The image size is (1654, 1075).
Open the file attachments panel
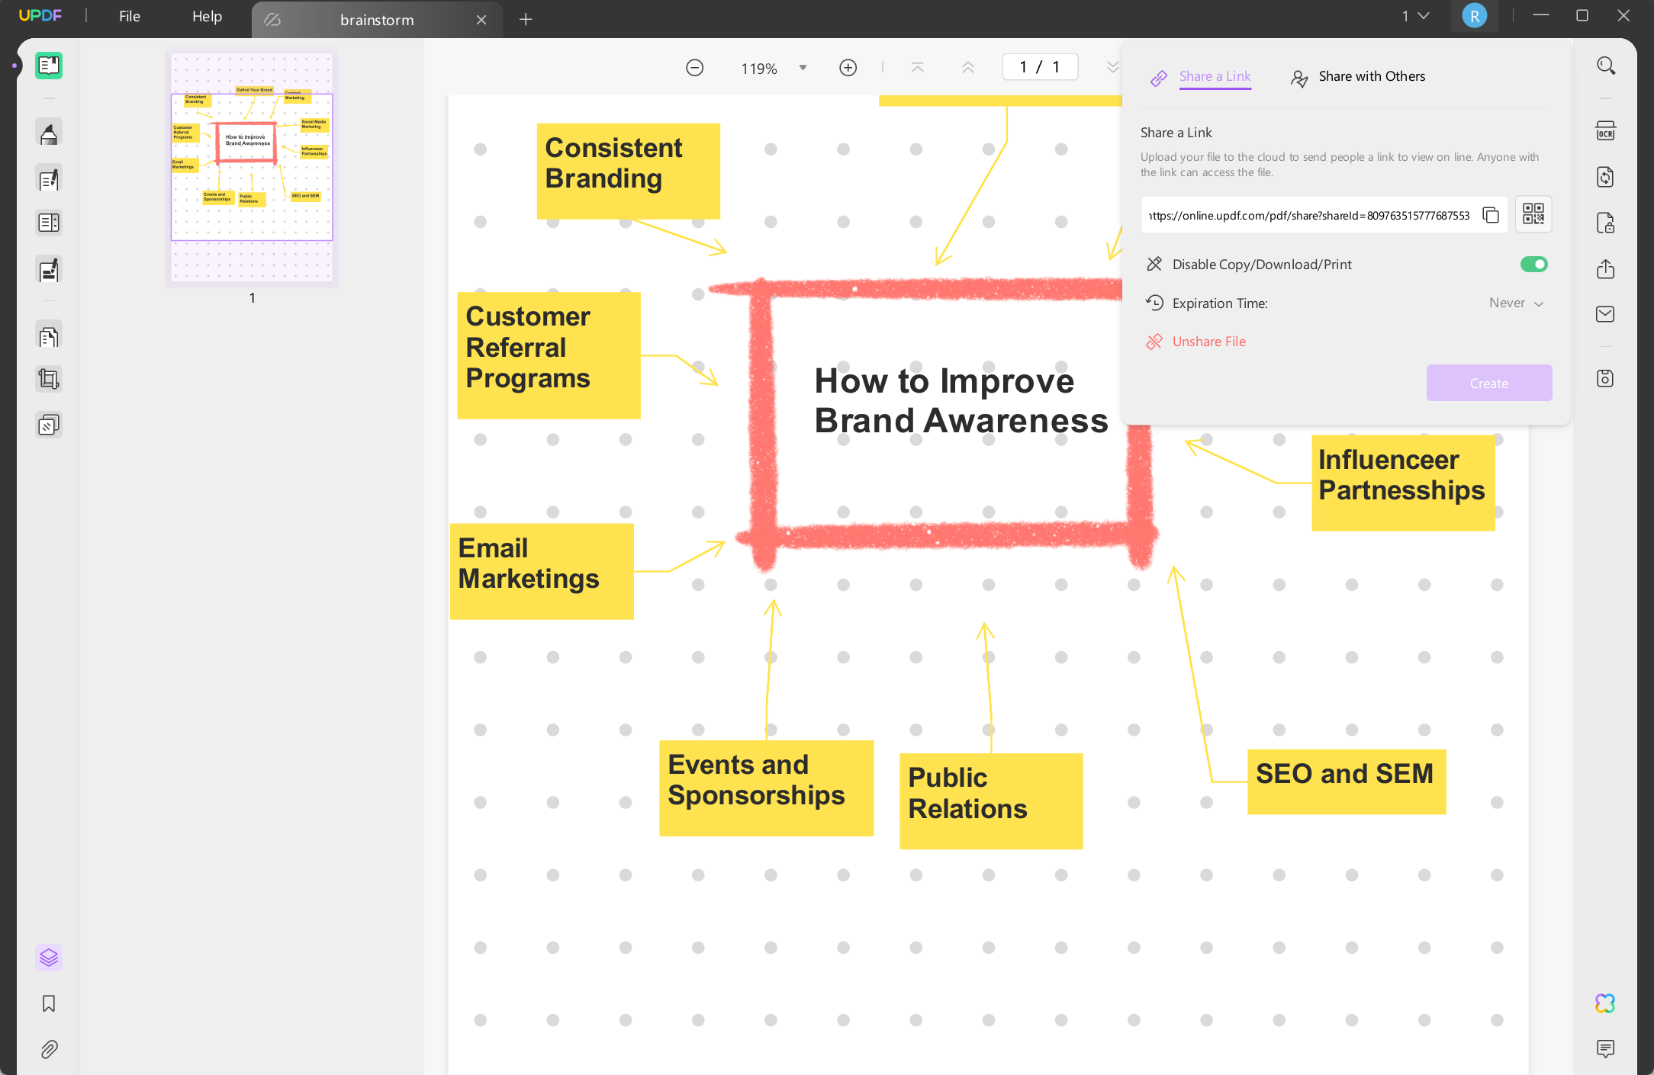49,1049
